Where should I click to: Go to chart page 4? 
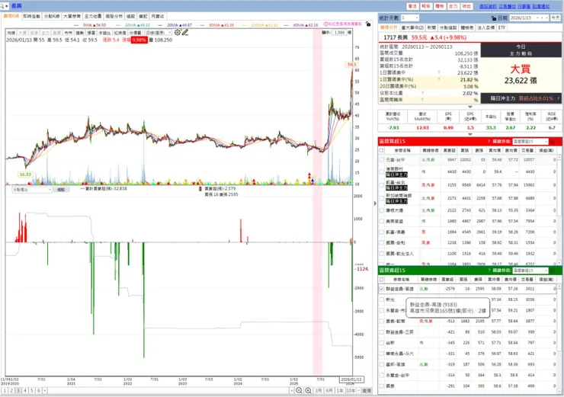pos(25,391)
